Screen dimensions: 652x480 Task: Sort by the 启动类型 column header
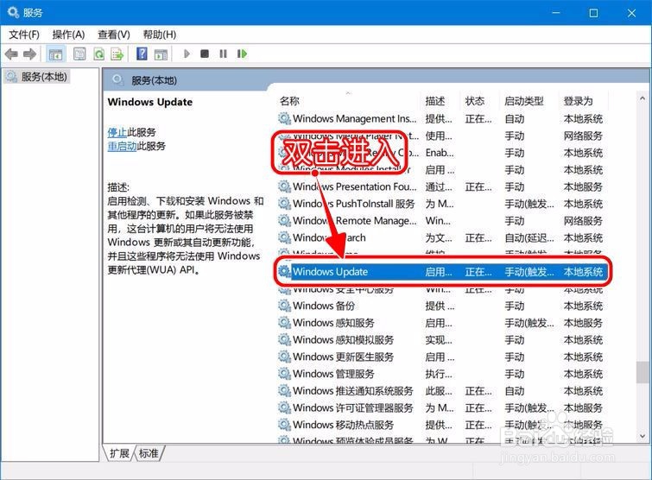[x=524, y=101]
